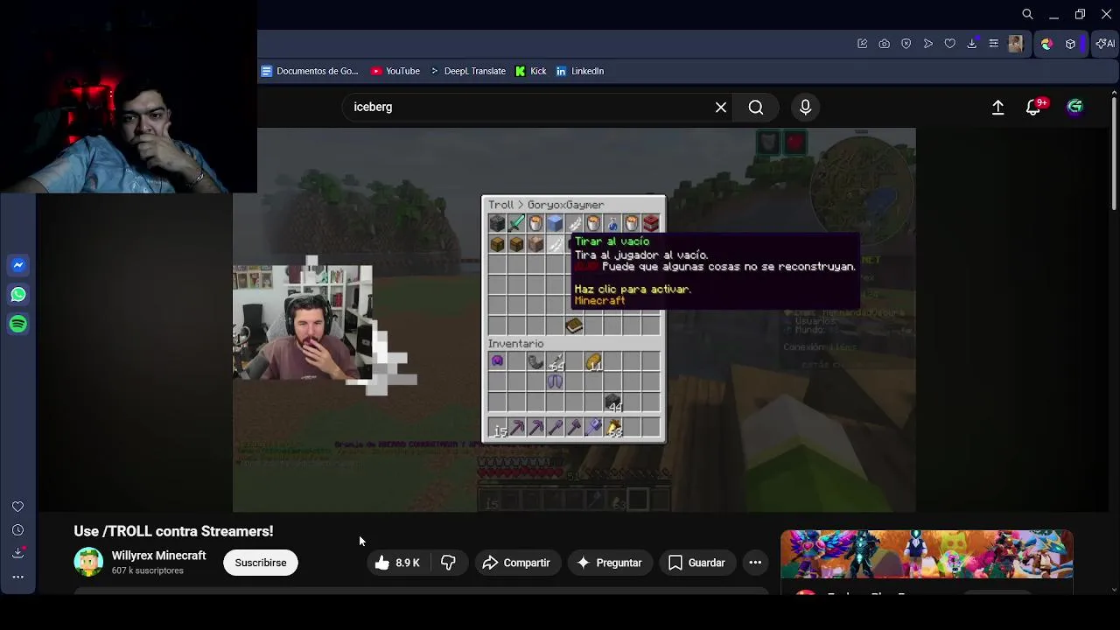Click the YouTube search magnifier button
Viewport: 1120px width, 630px height.
click(756, 107)
